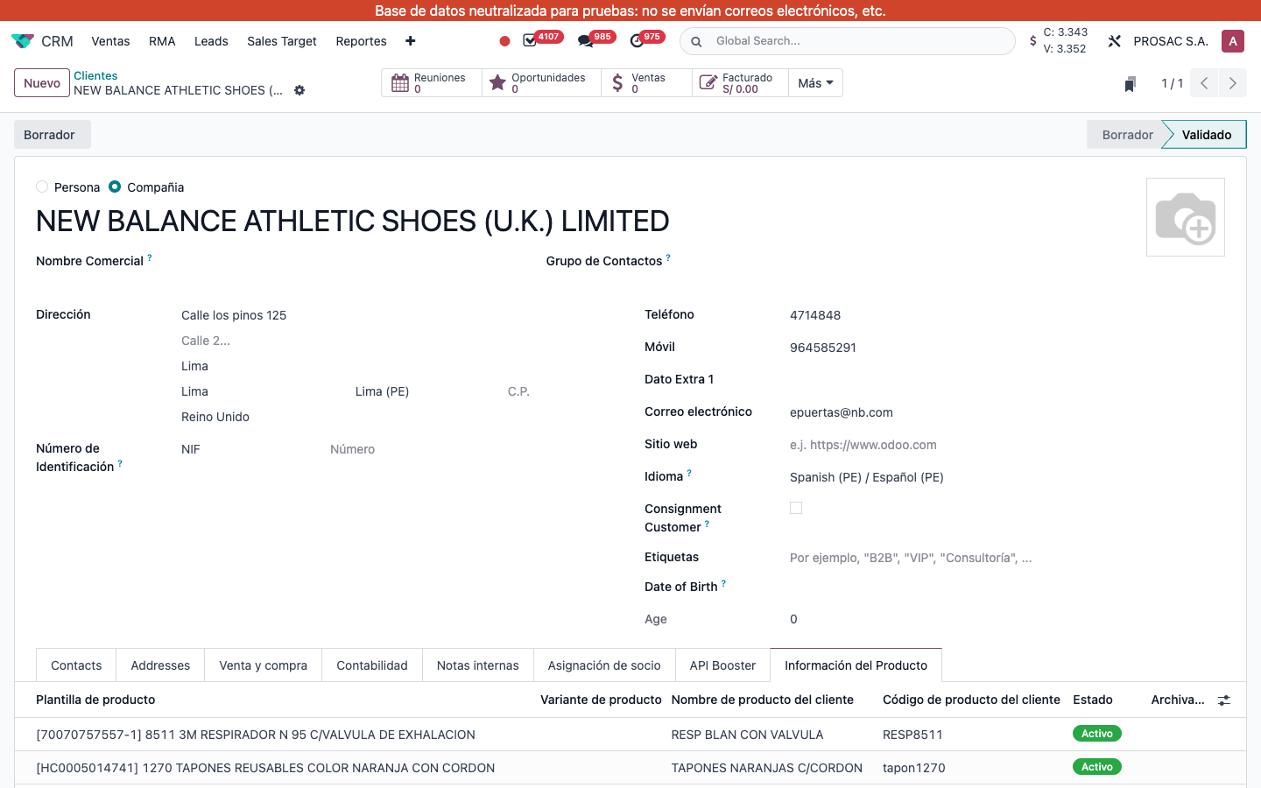Sort by Plantilla de producto column

pyautogui.click(x=95, y=700)
